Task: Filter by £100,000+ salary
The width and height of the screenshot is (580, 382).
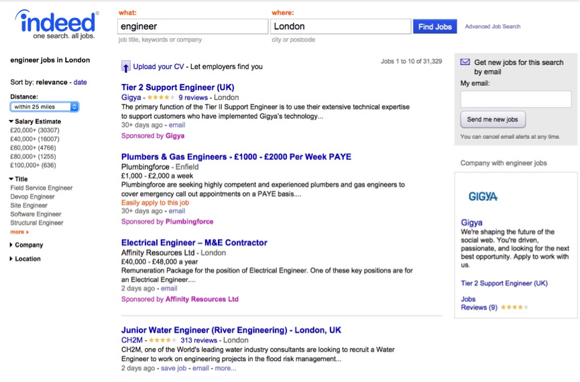Action: coord(33,165)
